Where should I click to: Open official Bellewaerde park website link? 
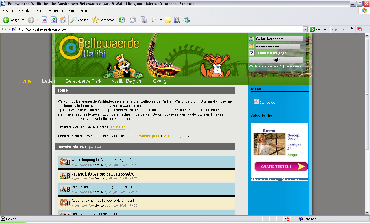point(145,136)
